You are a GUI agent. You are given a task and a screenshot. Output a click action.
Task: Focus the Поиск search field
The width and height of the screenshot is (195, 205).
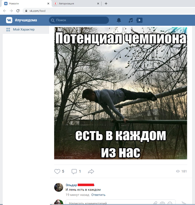tap(79, 20)
